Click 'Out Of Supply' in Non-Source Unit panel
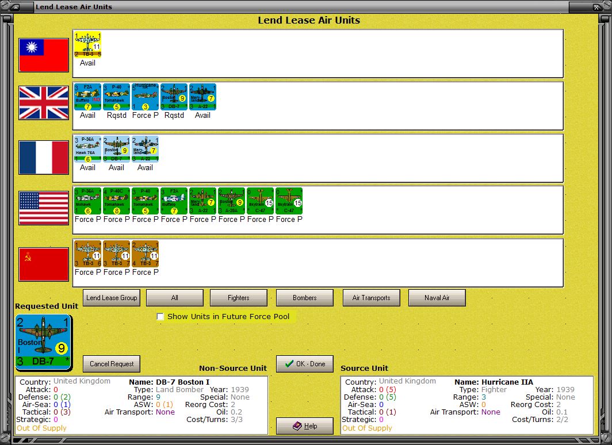 pos(41,428)
